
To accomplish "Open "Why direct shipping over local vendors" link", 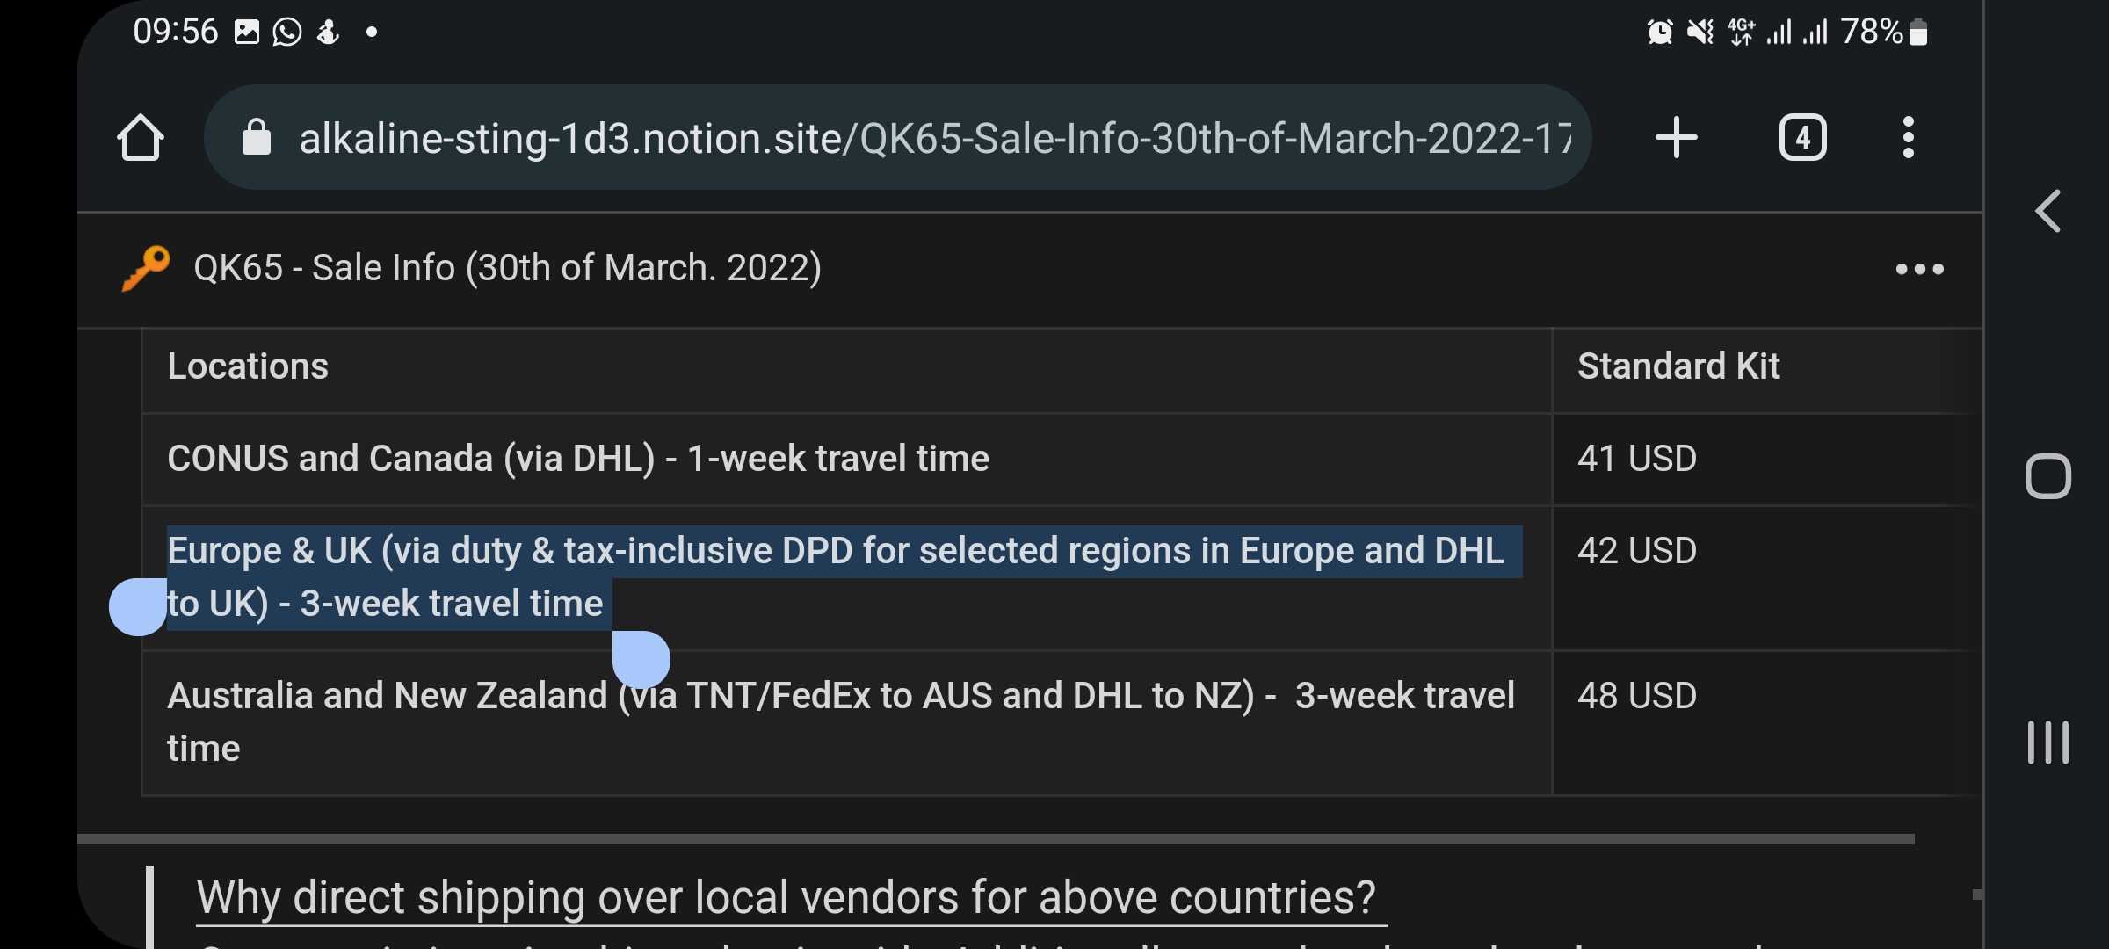I will point(787,898).
